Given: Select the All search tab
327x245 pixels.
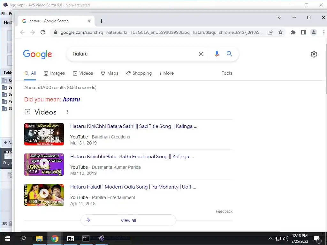Looking at the screenshot, I should coord(30,73).
